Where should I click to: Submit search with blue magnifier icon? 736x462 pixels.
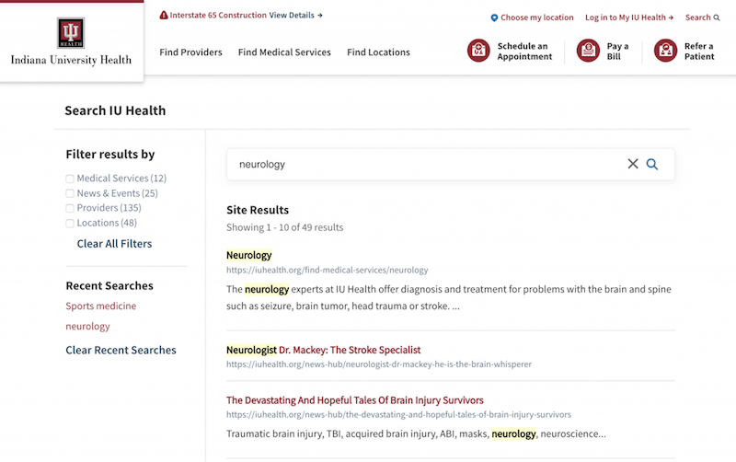coord(652,164)
